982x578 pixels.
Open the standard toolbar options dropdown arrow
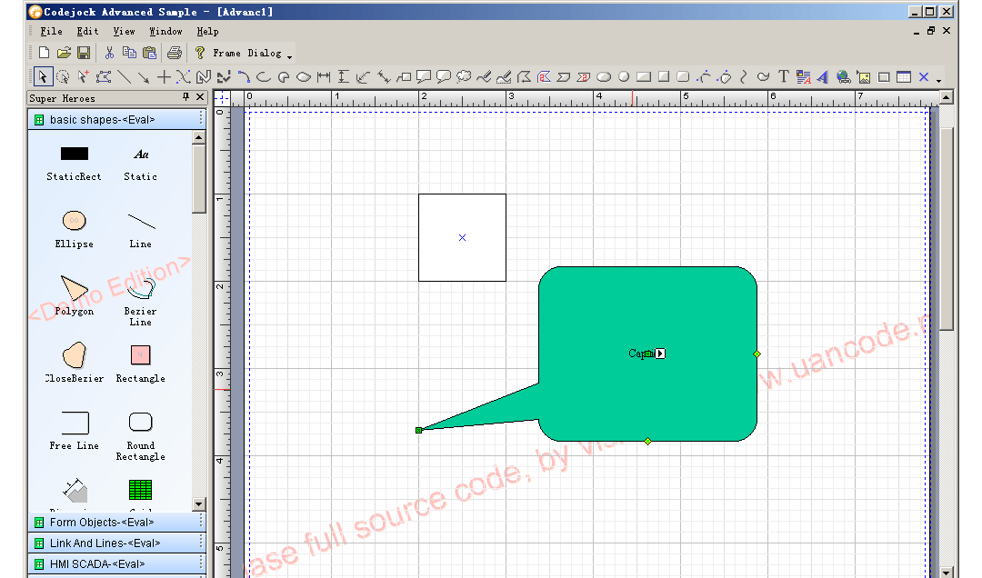pyautogui.click(x=289, y=56)
